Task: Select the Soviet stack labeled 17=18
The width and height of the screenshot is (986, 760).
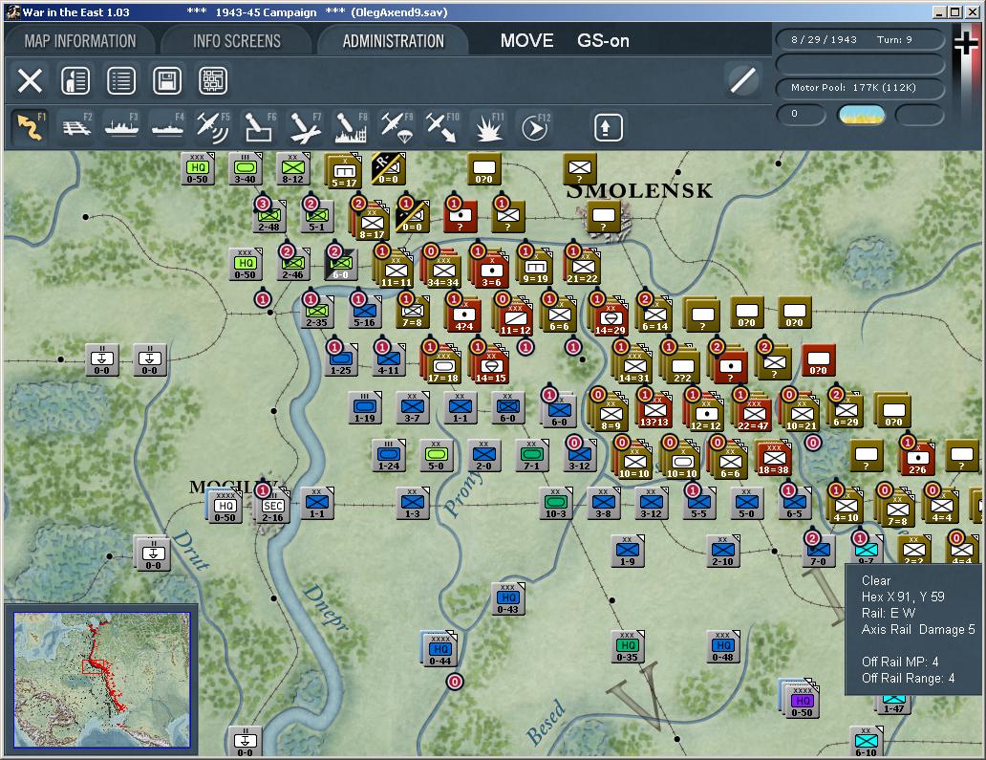Action: [442, 365]
